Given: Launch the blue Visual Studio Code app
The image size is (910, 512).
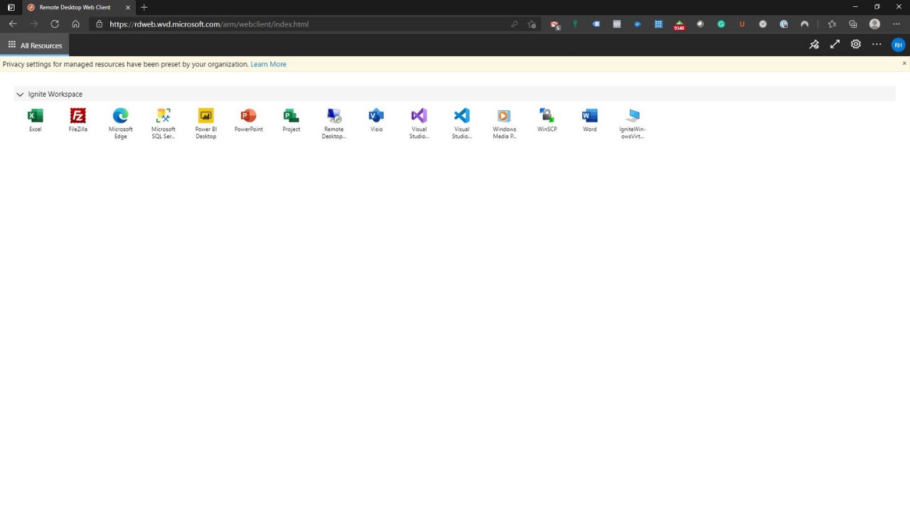Looking at the screenshot, I should [461, 123].
